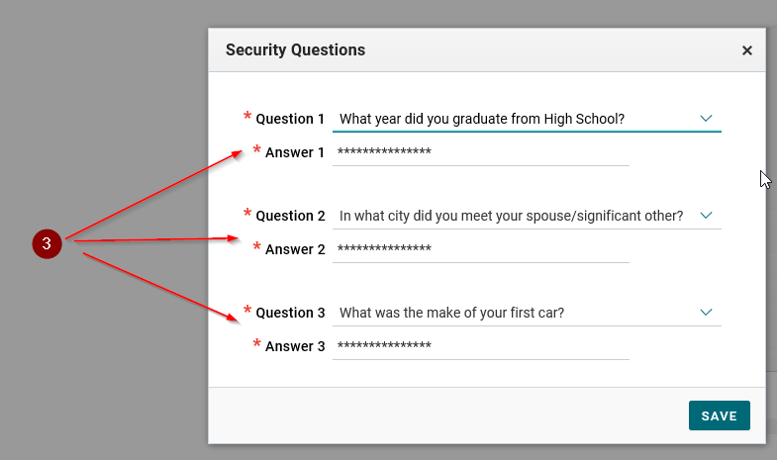Click the red numbered 3 annotation marker
Viewport: 777px width, 460px height.
tap(47, 243)
